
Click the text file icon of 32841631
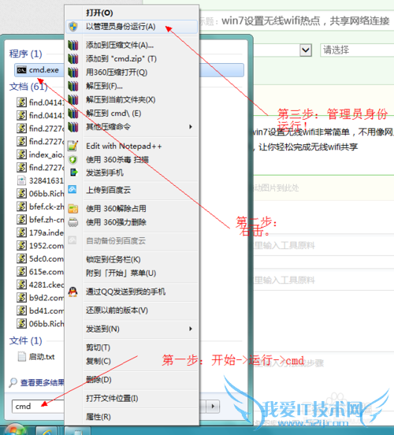(21, 180)
